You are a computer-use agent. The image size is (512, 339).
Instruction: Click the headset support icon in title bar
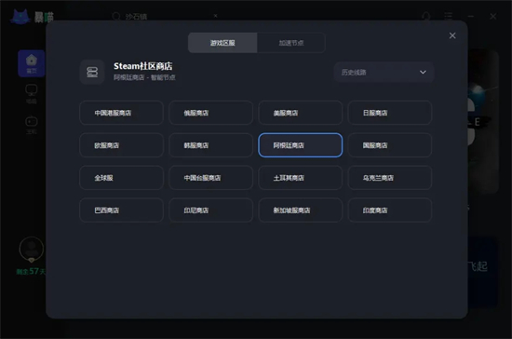pyautogui.click(x=425, y=16)
